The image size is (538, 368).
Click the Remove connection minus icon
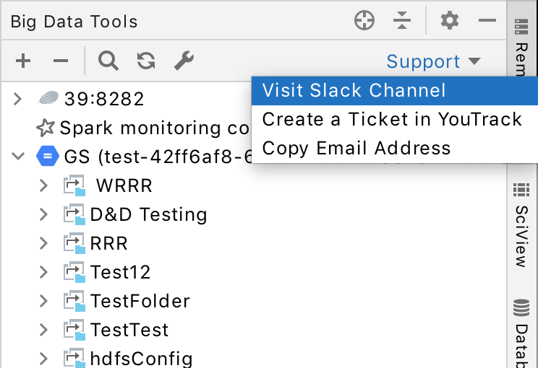61,61
